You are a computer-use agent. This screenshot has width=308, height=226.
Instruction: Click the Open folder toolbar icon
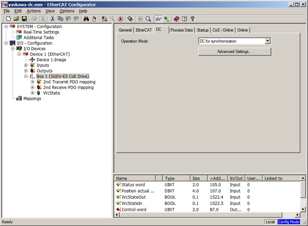tap(16, 19)
